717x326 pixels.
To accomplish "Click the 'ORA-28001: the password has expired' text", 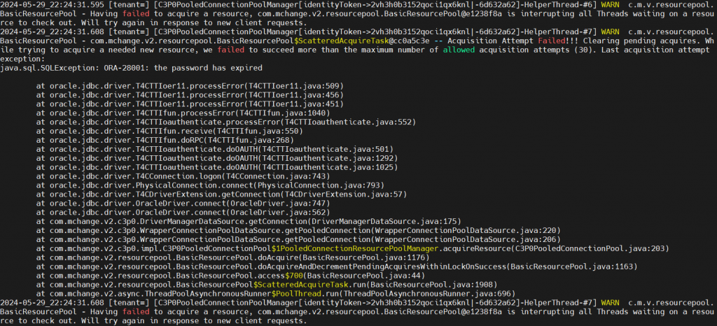I will pos(185,68).
